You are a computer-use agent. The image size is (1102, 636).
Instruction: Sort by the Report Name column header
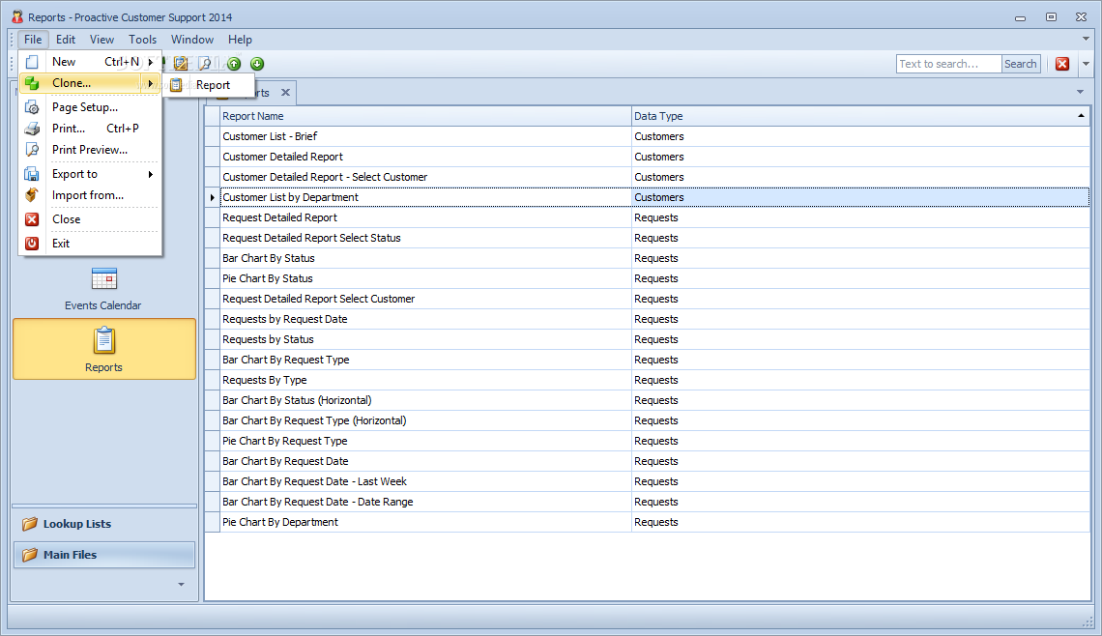coord(425,116)
